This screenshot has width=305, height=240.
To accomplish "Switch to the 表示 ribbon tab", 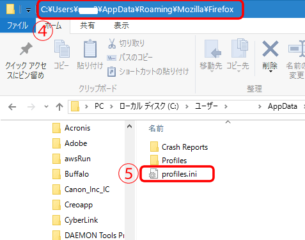I will coord(121,26).
